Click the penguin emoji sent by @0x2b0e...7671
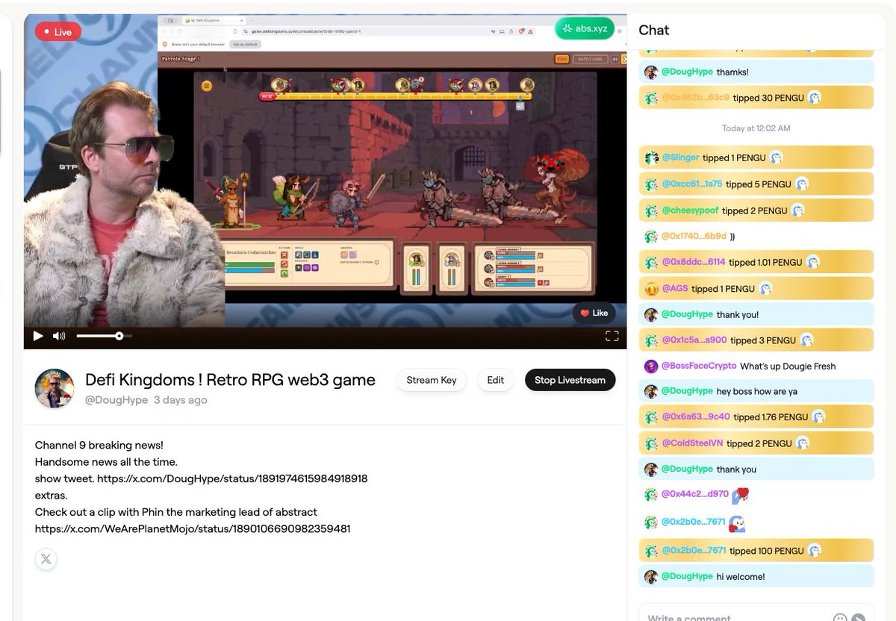Viewport: 896px width, 621px height. click(737, 523)
